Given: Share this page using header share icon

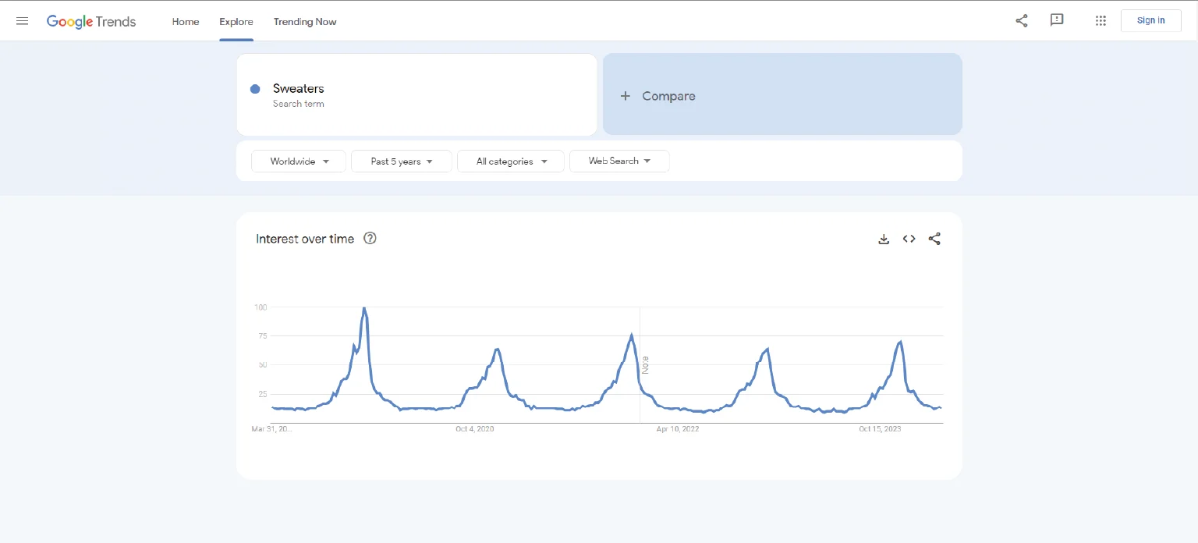Looking at the screenshot, I should pyautogui.click(x=1021, y=21).
